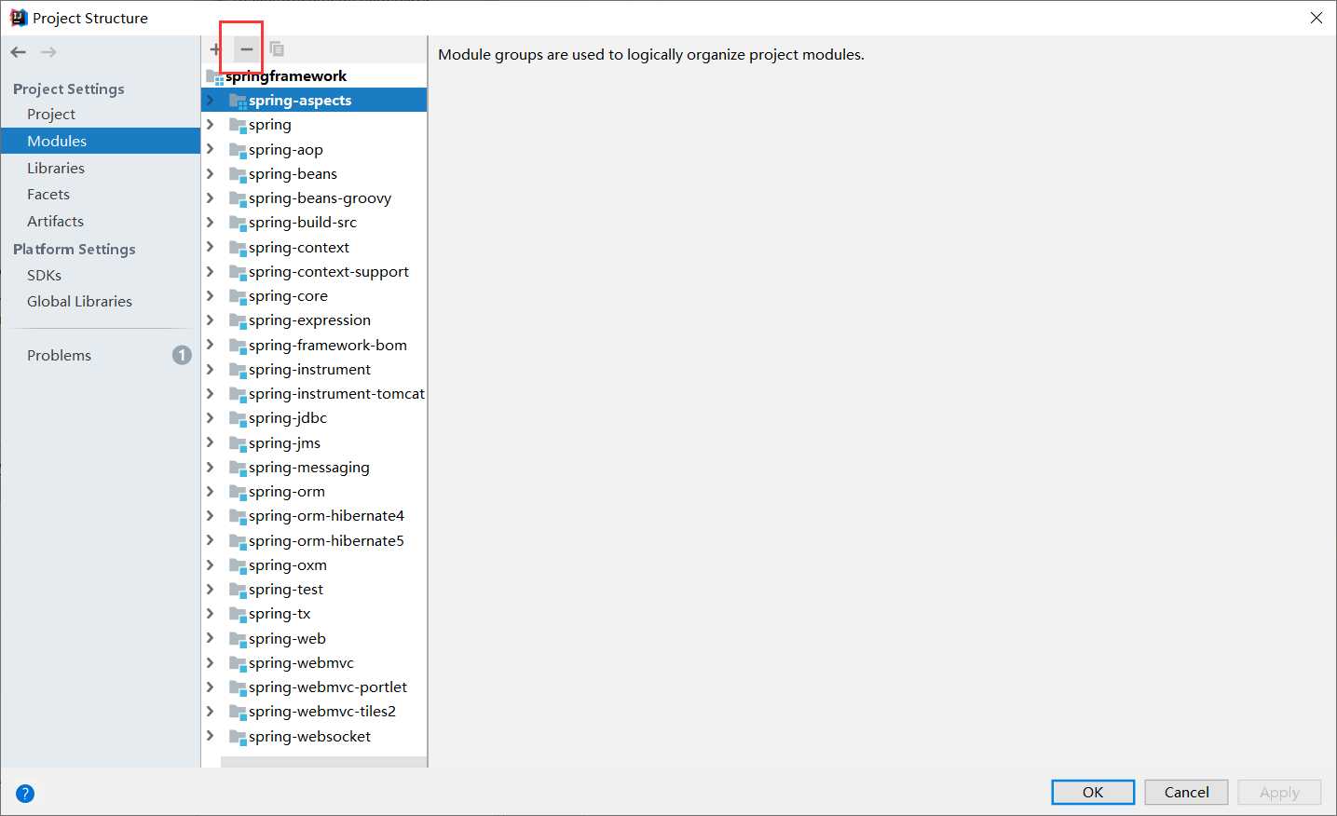1337x816 pixels.
Task: Select the spring-webmvc-portlet module
Action: (x=314, y=687)
